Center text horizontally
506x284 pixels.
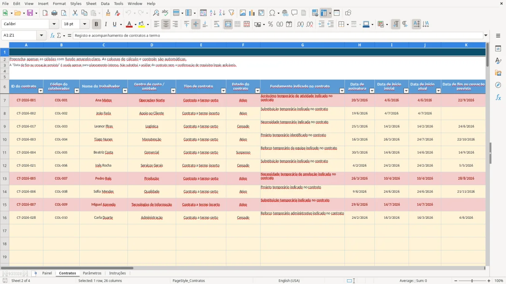(166, 24)
